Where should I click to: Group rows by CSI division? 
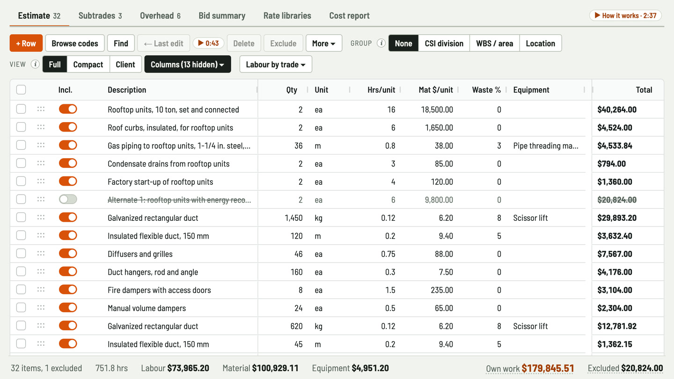pos(444,43)
